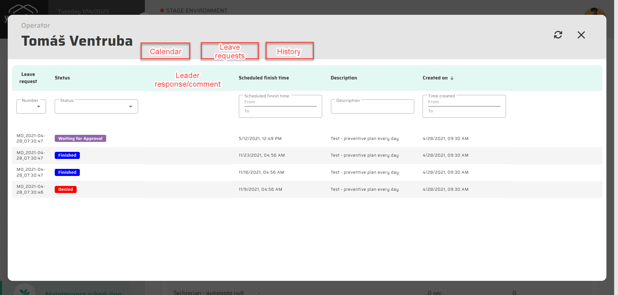618x295 pixels.
Task: Open the Calendar tab
Action: [165, 51]
